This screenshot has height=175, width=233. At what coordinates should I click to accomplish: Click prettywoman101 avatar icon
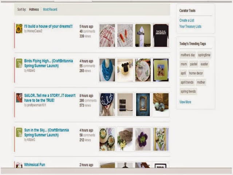pyautogui.click(x=19, y=98)
